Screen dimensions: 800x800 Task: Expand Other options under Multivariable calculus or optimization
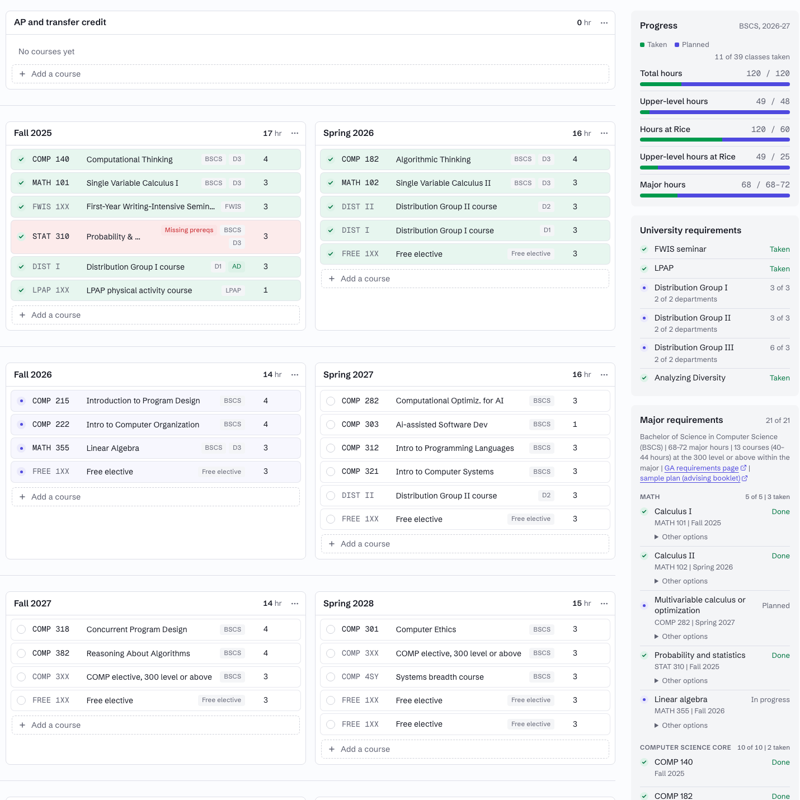click(681, 637)
